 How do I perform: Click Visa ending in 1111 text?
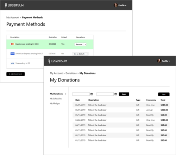[x=23, y=63]
